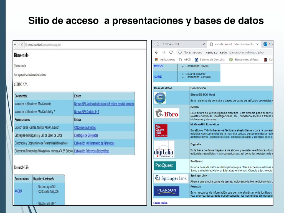The image size is (284, 213).
Task: Click 'Manual de publicaciones APA Completo' text
Action: (33, 104)
